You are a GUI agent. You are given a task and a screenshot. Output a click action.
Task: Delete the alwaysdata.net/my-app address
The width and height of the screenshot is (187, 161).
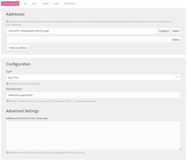click(175, 31)
